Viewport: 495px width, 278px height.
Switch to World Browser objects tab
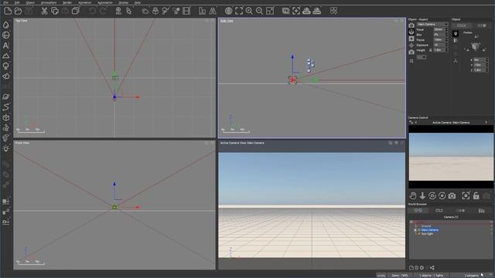point(418,211)
